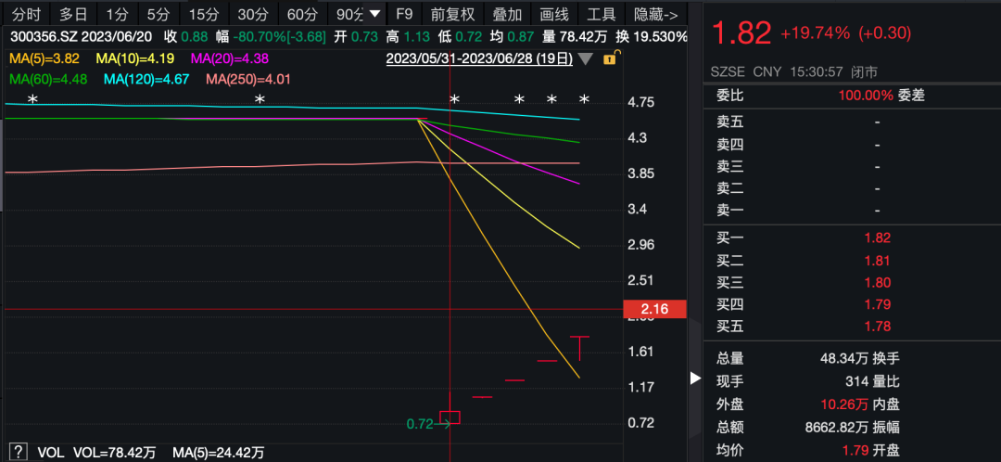The width and height of the screenshot is (1001, 462).
Task: Expand the period dropdown arrow after 90分
Action: tap(374, 14)
